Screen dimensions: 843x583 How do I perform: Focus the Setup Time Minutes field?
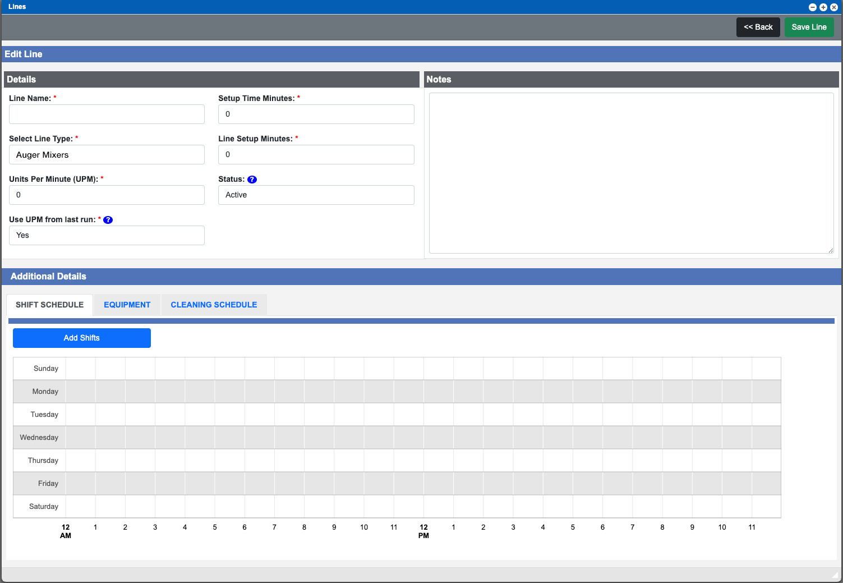(316, 114)
